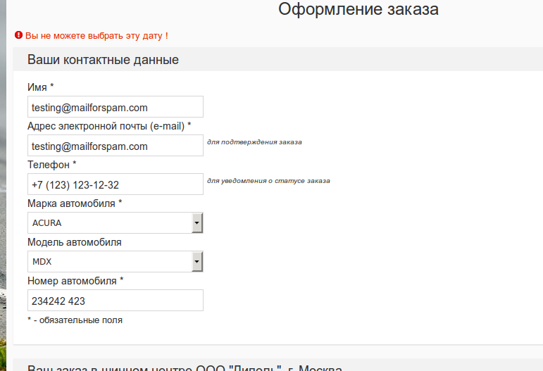Click the 'для подтверждения заказа' hint text
Image resolution: width=543 pixels, height=371 pixels.
pos(254,142)
